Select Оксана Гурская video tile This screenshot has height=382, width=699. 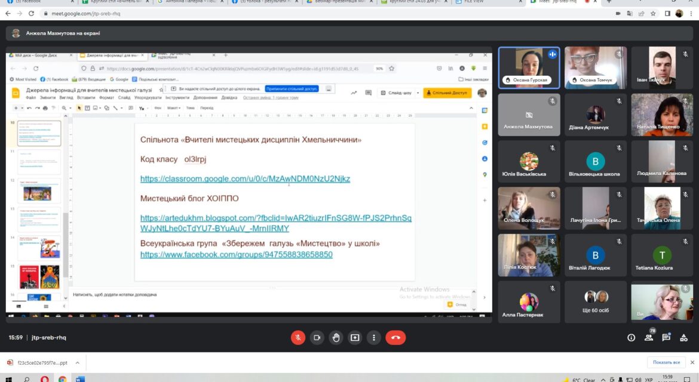pyautogui.click(x=529, y=67)
